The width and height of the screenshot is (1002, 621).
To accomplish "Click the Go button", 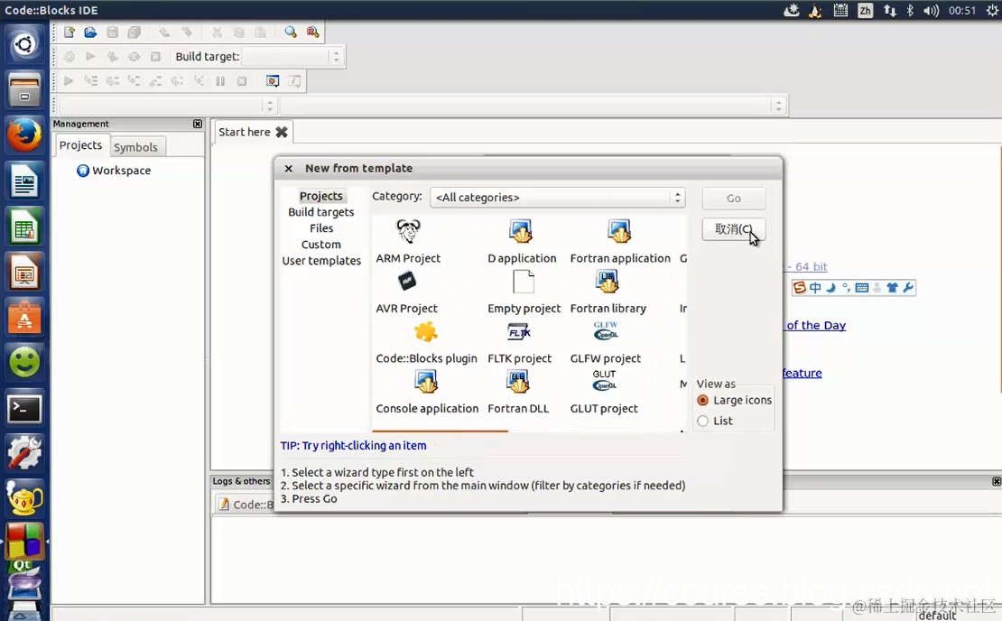I will tap(734, 199).
